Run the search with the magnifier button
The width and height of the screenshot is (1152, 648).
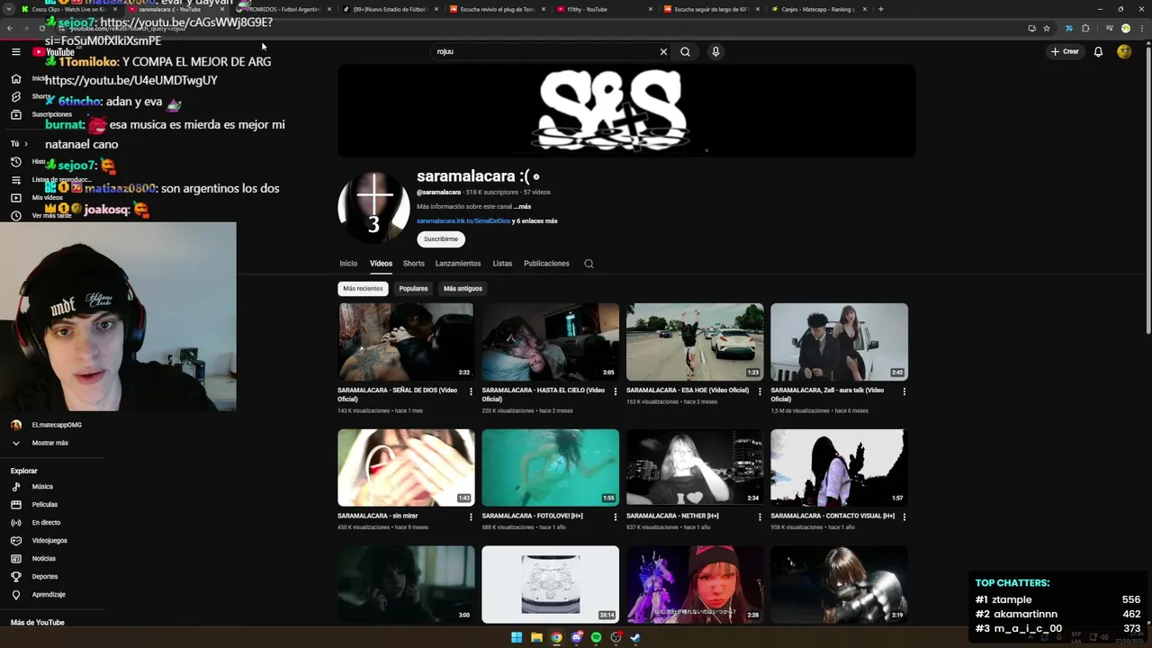click(x=685, y=52)
